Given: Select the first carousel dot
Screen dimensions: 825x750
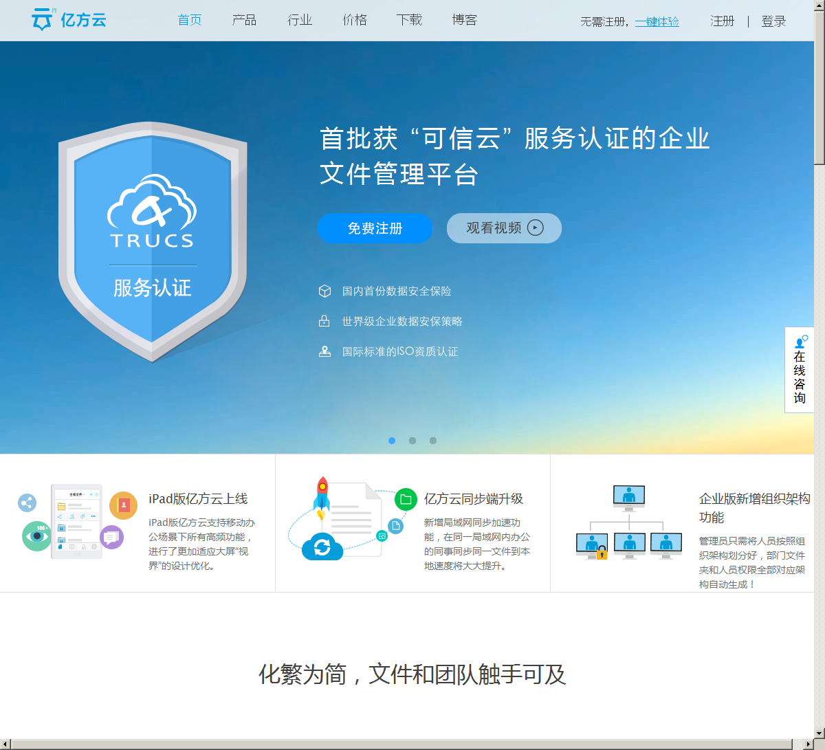Looking at the screenshot, I should pos(392,441).
